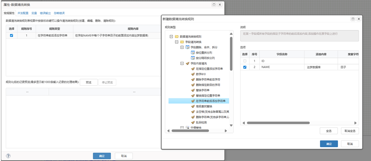
Task: Click 全选 in the rule dialog
Action: (329, 131)
